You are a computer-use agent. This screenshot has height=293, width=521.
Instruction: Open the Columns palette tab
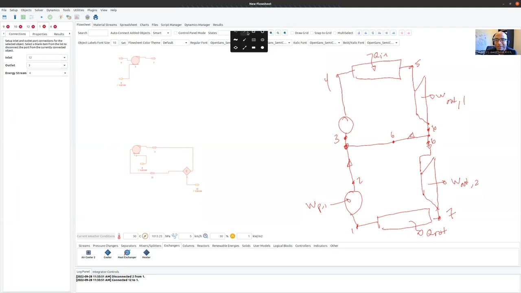(188, 246)
